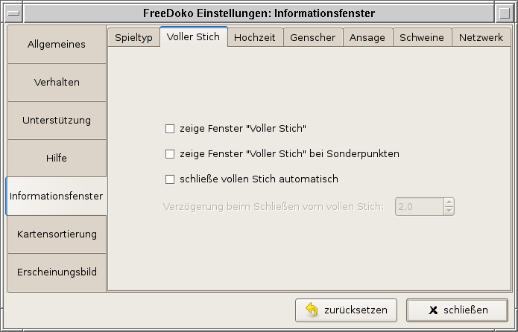The width and height of the screenshot is (518, 332).
Task: Go to the Ansage tab
Action: (367, 38)
